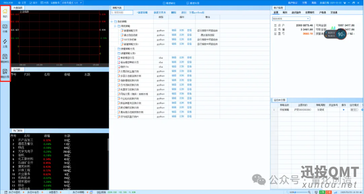This screenshot has width=364, height=194.
Task: Click the 新建文件夹 button
Action: [x=160, y=13]
